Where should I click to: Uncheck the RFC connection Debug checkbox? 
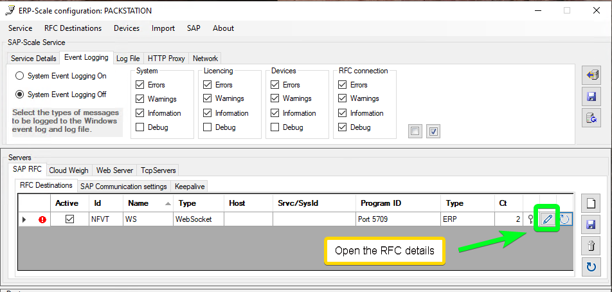343,127
